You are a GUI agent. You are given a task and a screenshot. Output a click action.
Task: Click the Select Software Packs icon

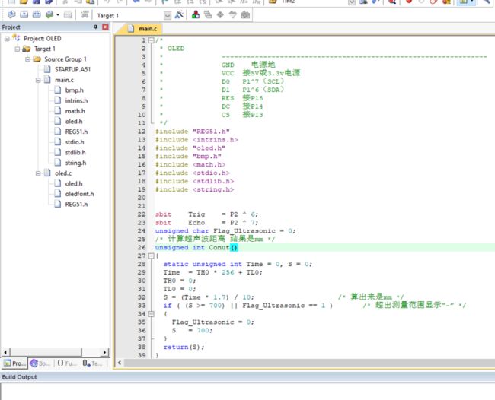point(233,14)
